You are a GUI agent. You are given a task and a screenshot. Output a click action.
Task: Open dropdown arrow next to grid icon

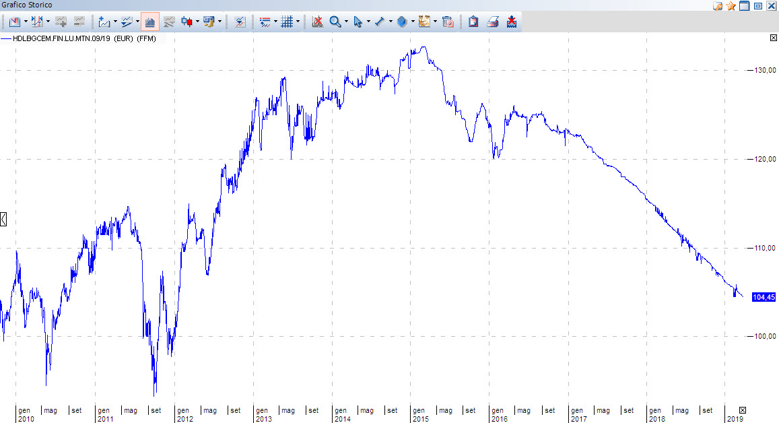tap(298, 22)
